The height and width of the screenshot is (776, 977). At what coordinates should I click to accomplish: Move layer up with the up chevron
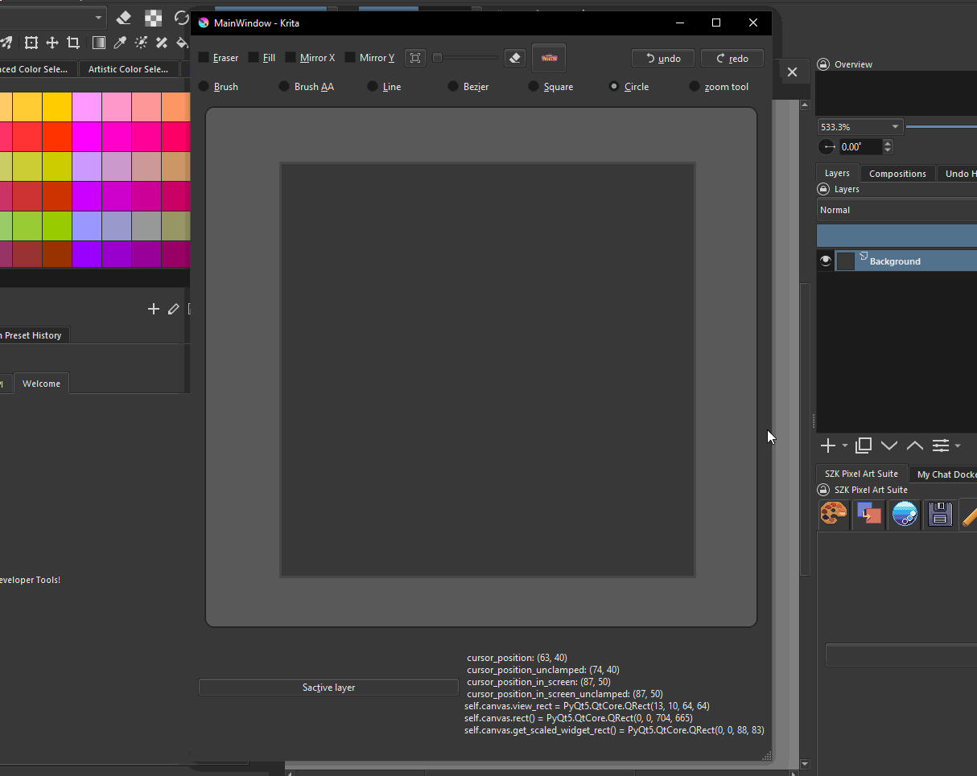915,445
